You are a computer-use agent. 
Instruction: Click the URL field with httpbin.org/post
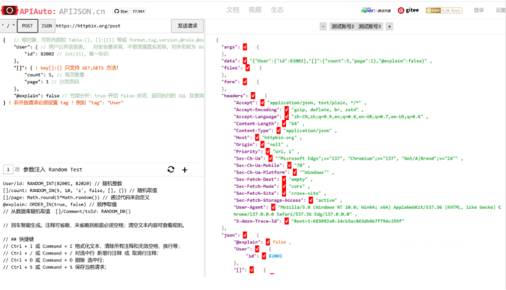tap(112, 26)
